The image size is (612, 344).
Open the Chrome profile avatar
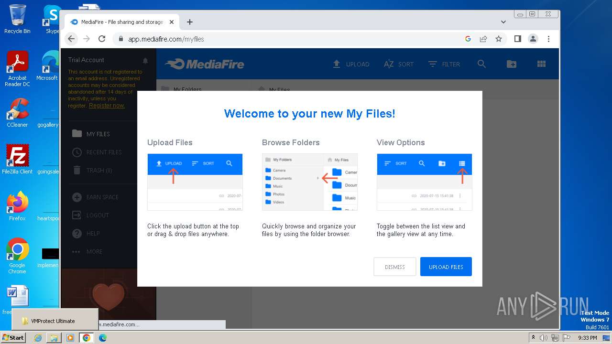[x=533, y=39]
